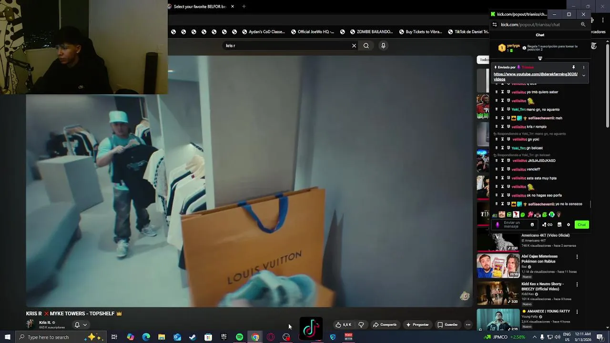
Task: Open options menu for BREEZY video
Action: click(577, 284)
